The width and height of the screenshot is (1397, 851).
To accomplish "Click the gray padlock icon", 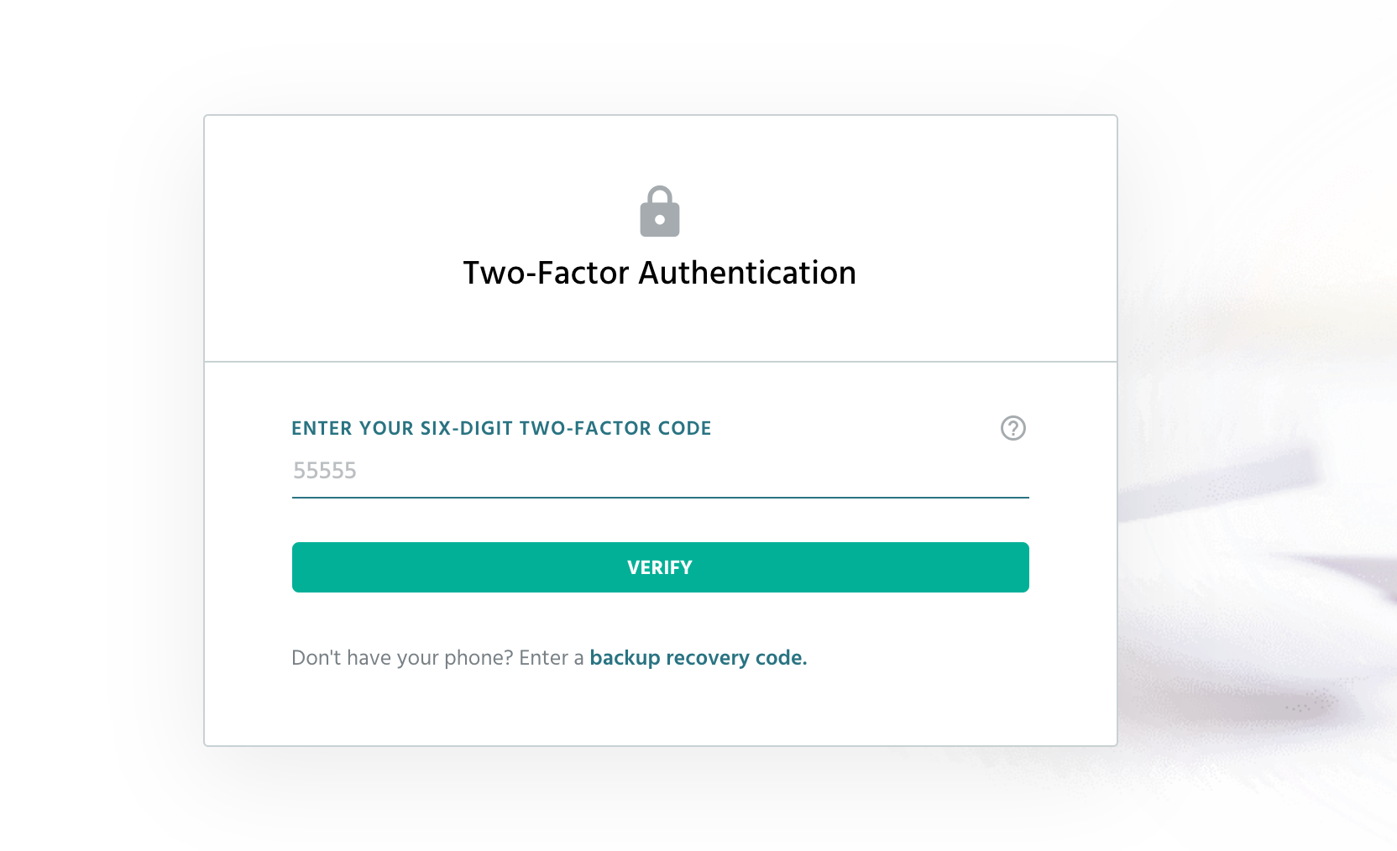I will [660, 211].
